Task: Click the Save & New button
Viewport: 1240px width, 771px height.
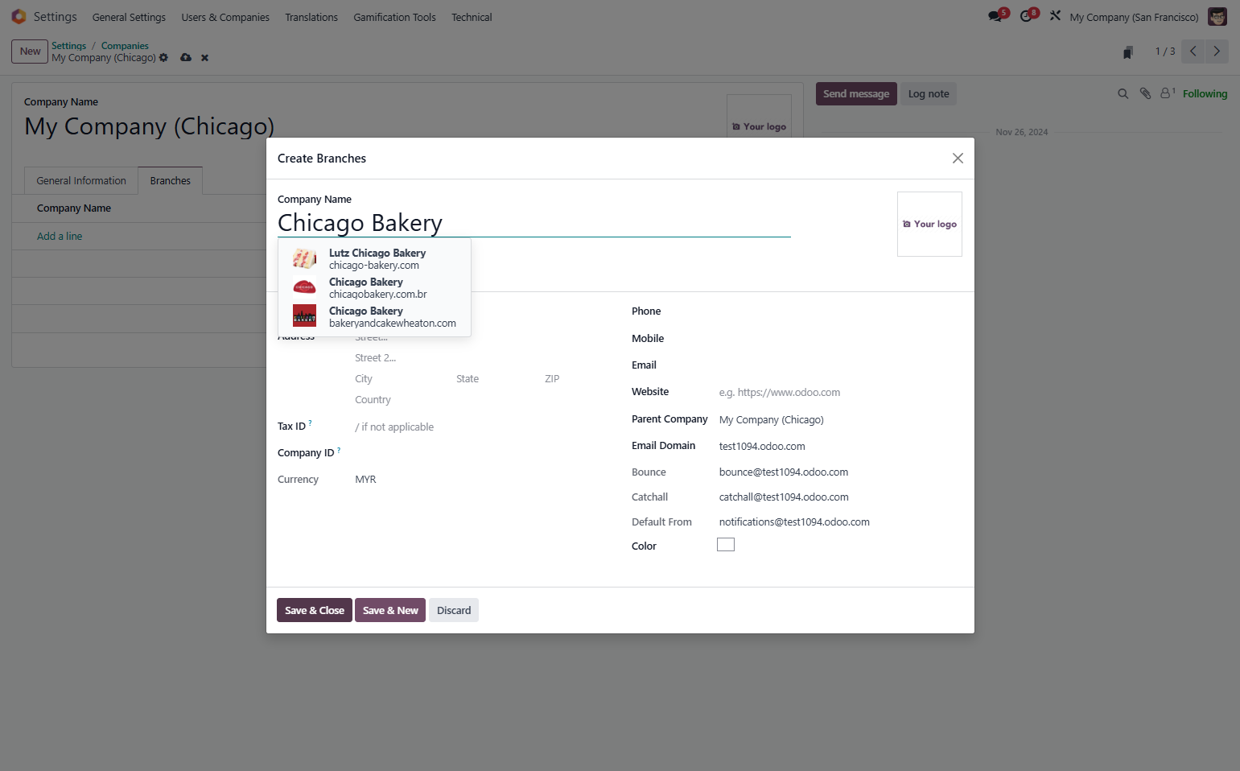Action: pyautogui.click(x=390, y=610)
